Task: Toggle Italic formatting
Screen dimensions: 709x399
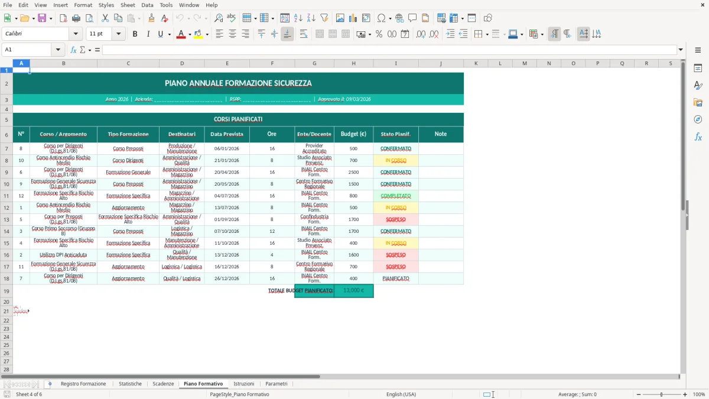Action: pos(148,34)
